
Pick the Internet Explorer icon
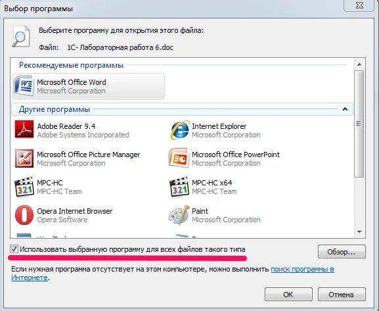(x=179, y=130)
